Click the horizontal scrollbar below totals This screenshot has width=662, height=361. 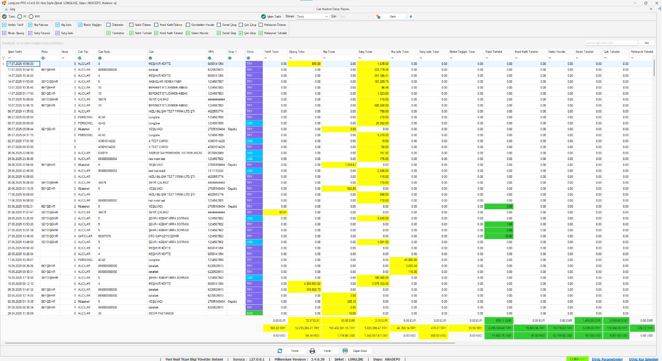(x=230, y=343)
